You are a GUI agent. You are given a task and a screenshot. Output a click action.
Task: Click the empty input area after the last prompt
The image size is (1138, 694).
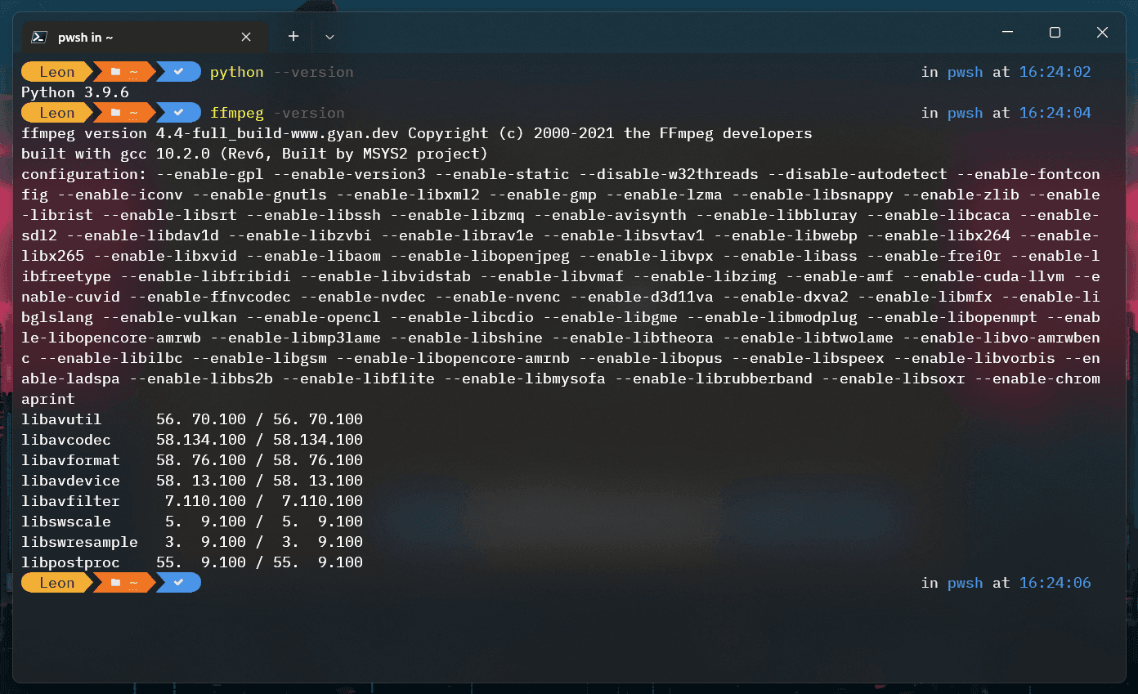(x=491, y=583)
